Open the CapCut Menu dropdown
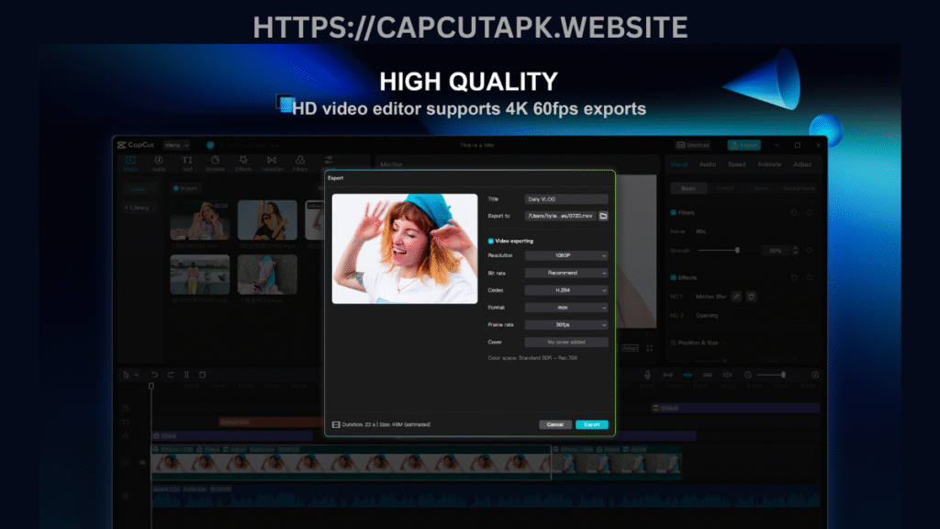The width and height of the screenshot is (940, 529). (176, 145)
